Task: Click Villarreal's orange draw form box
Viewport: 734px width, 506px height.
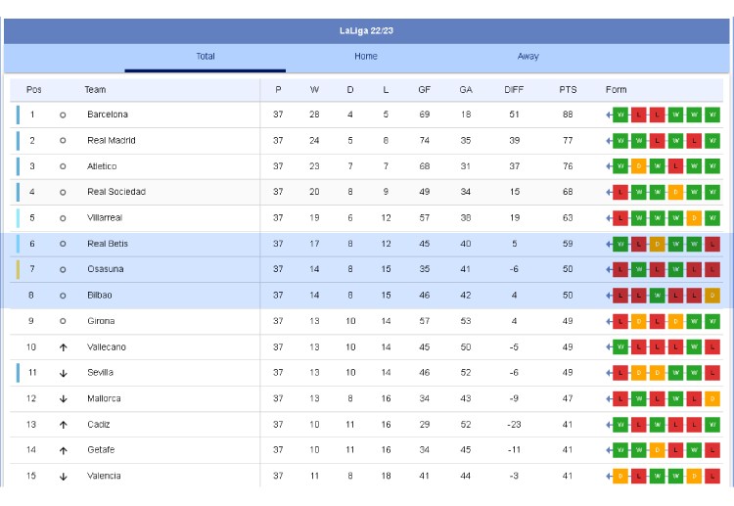Action: click(x=694, y=218)
